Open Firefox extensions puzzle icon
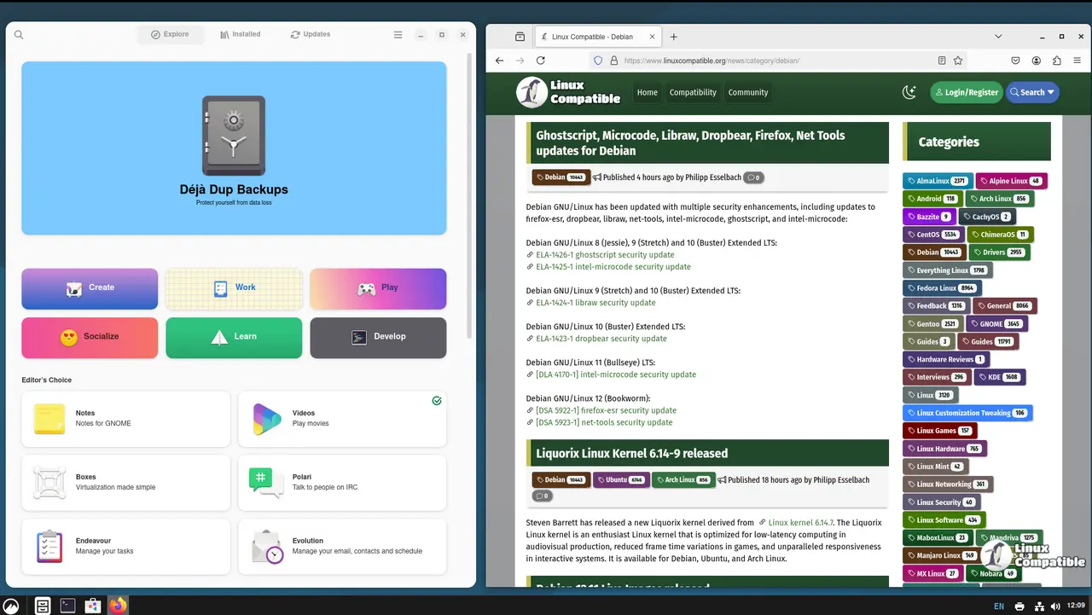This screenshot has height=615, width=1092. point(1057,61)
